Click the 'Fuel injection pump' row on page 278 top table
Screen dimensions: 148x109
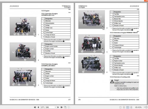[x=124, y=17]
